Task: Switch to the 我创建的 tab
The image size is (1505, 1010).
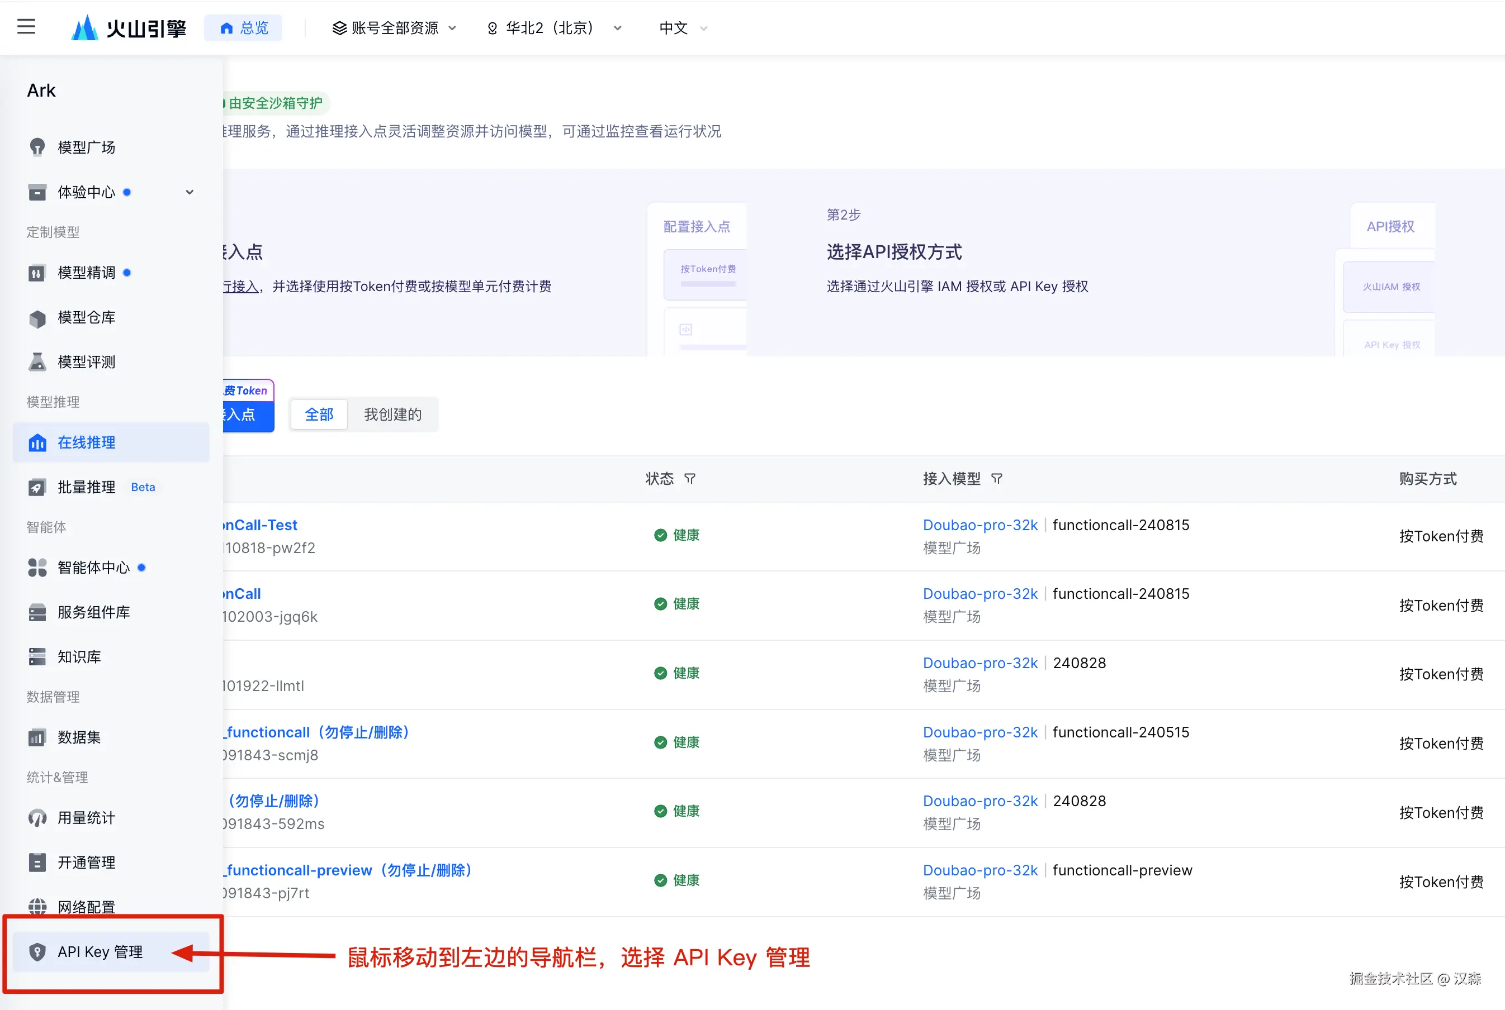Action: [392, 414]
